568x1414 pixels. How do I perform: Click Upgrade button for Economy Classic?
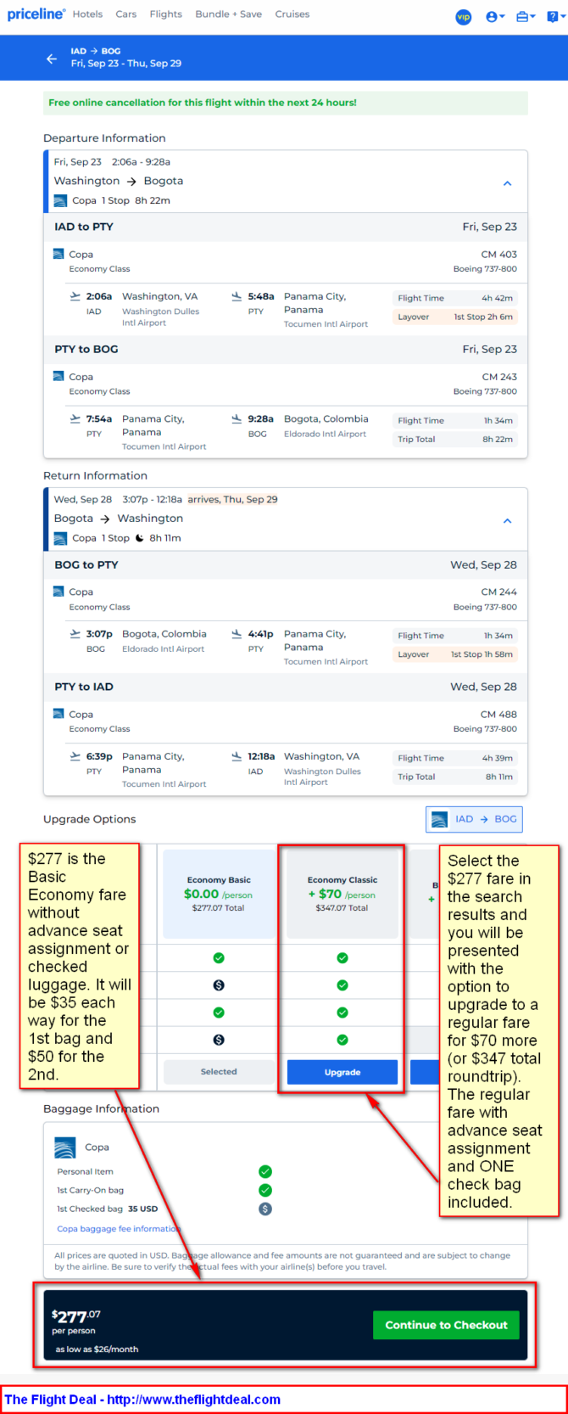[342, 1072]
